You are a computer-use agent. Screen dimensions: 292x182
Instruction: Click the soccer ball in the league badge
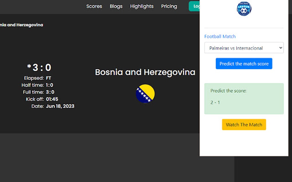pos(244,11)
